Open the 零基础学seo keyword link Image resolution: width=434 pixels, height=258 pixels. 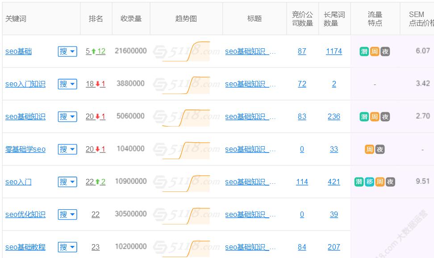[25, 149]
